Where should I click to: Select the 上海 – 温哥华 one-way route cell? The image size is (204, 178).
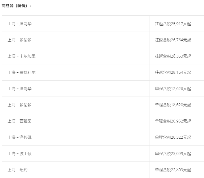20,89
